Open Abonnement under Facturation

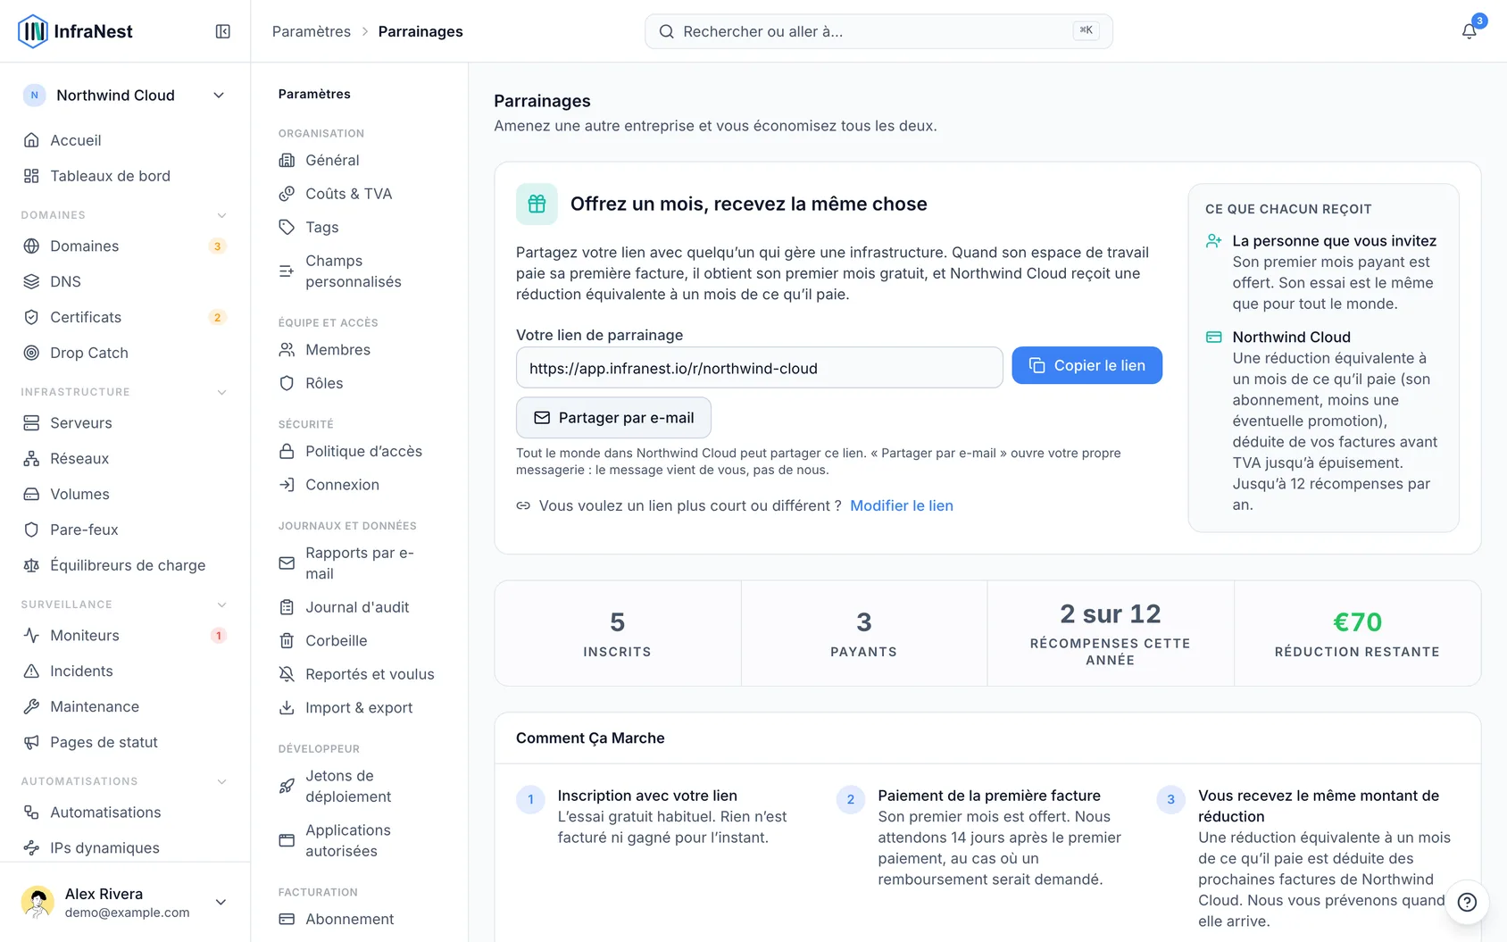pyautogui.click(x=360, y=919)
